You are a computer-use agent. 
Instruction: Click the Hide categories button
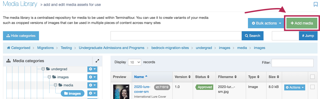[21, 36]
